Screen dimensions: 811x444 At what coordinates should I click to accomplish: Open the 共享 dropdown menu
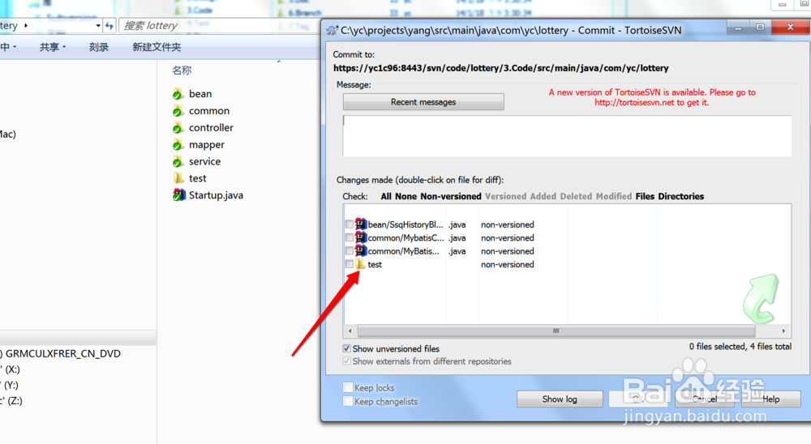pyautogui.click(x=53, y=47)
